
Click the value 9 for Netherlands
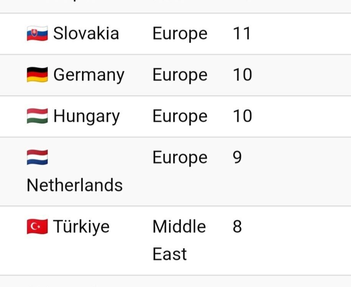click(237, 157)
